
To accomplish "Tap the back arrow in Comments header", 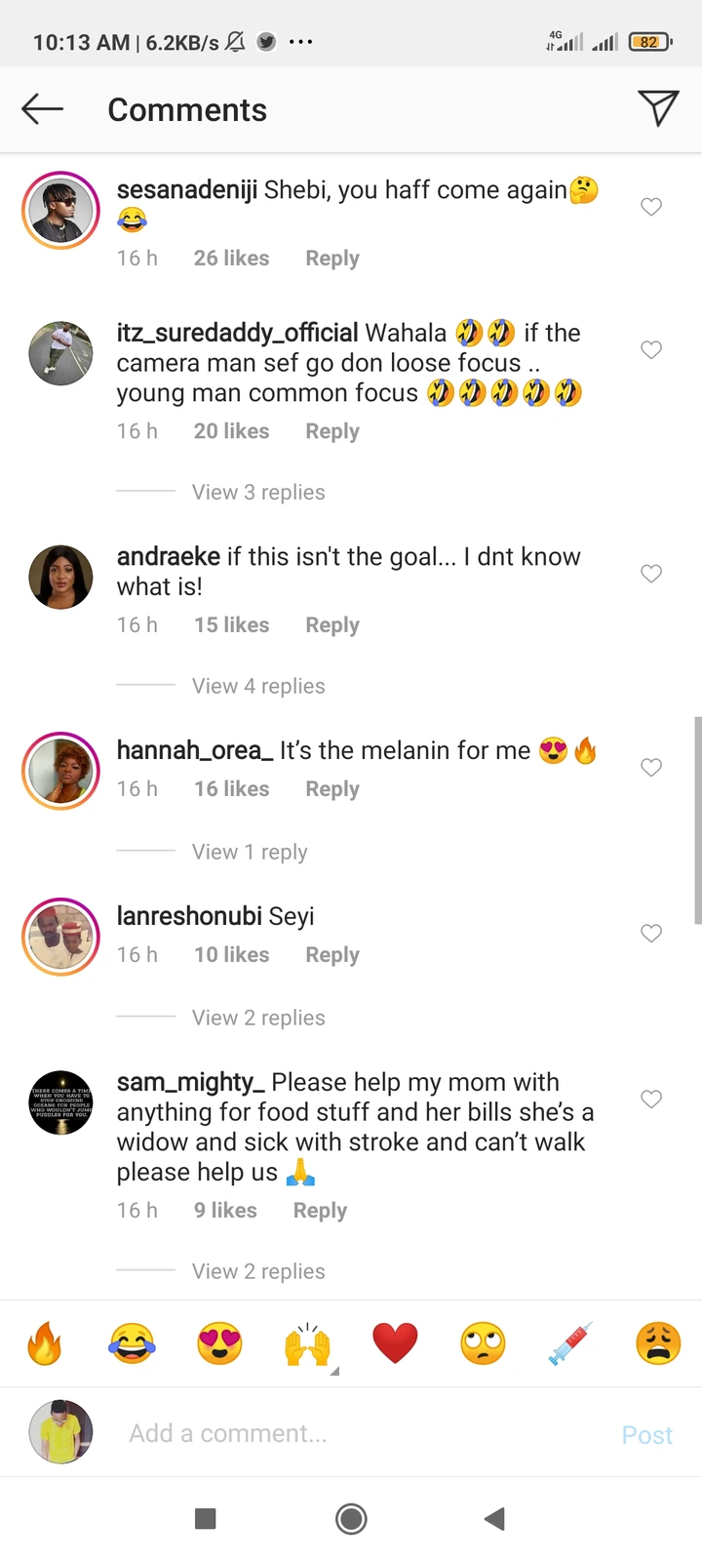I will [x=42, y=109].
